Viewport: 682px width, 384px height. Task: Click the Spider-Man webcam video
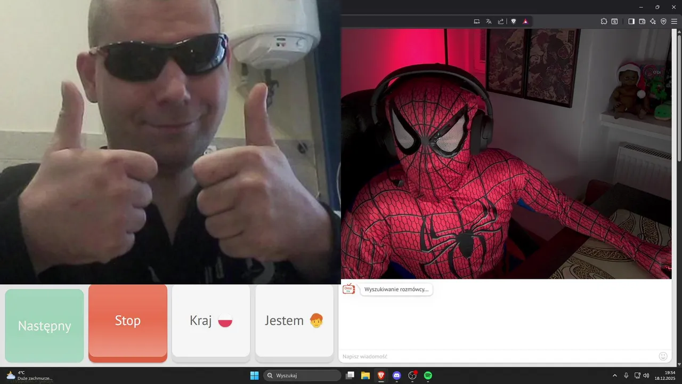pyautogui.click(x=506, y=154)
